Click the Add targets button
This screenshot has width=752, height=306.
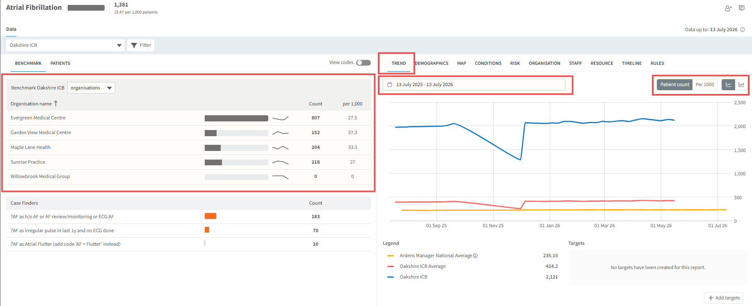(724, 298)
